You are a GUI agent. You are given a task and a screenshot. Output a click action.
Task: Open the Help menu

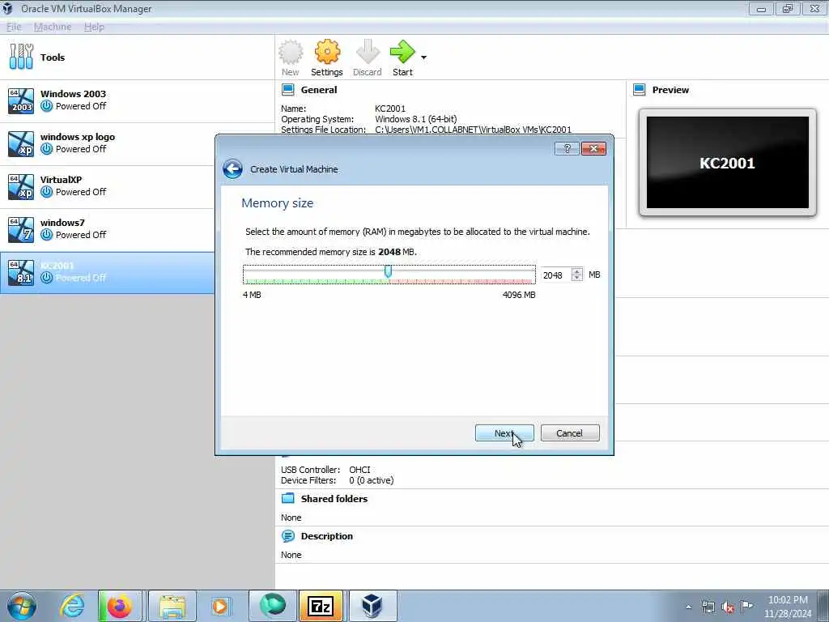(94, 27)
